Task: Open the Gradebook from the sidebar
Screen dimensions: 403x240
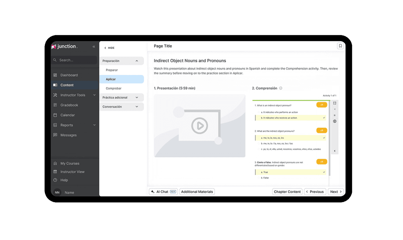Action: (69, 105)
